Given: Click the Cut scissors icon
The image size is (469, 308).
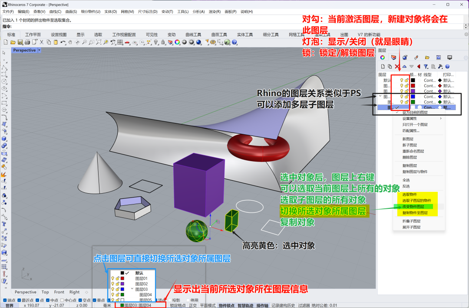Looking at the screenshot, I should [42, 42].
